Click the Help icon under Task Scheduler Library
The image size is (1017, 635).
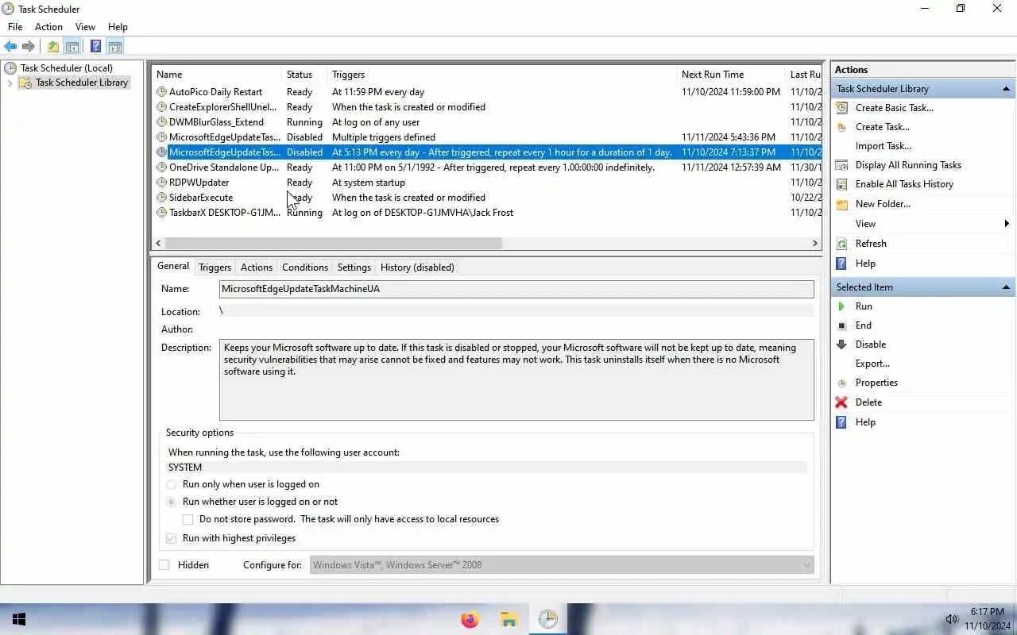pos(841,264)
